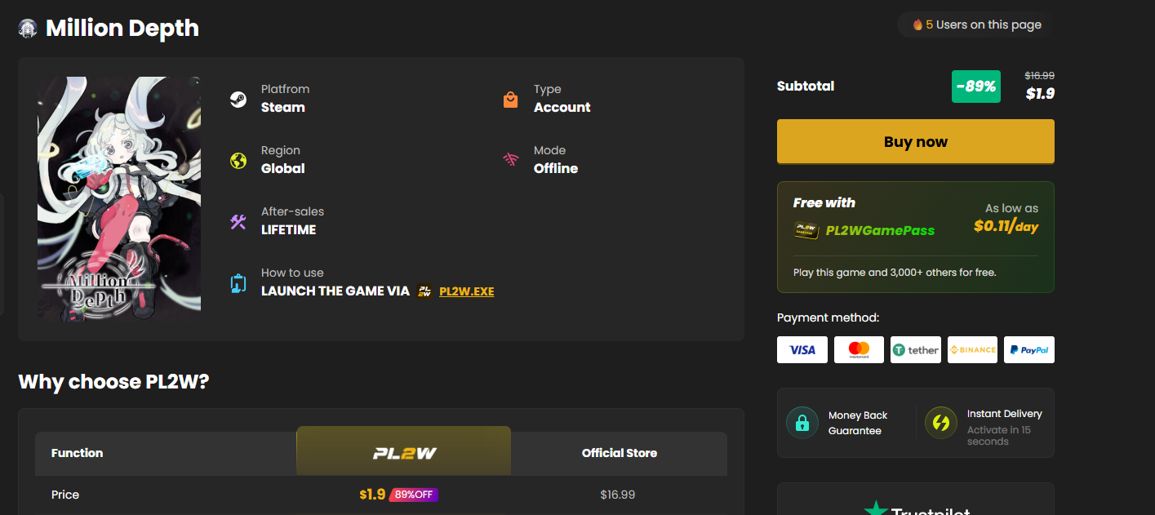Choose PayPal payment method
Viewport: 1155px width, 515px height.
tap(1029, 350)
